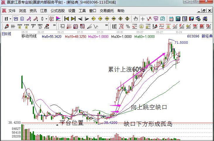Select the hand pan tool icon
Image resolution: width=214 pixels, height=141 pixels.
click(136, 18)
